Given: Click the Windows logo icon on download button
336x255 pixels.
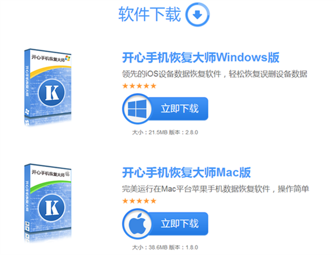Looking at the screenshot, I should point(137,109).
